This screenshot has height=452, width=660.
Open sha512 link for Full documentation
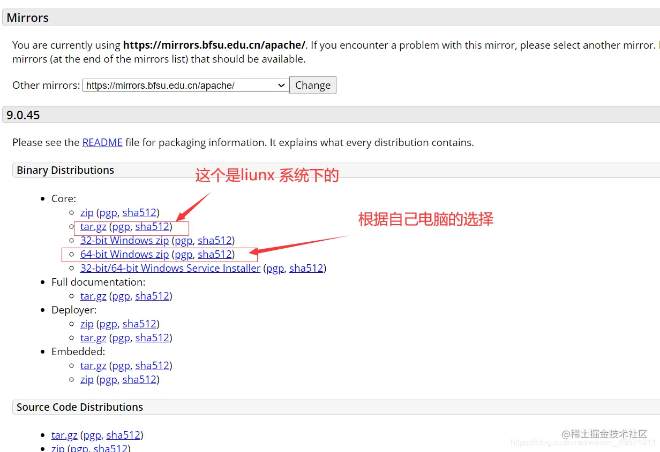(152, 296)
